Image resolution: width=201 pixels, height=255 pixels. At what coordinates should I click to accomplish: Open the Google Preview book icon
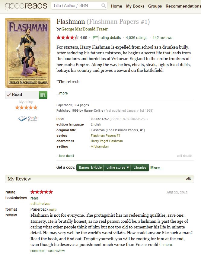click(23, 119)
